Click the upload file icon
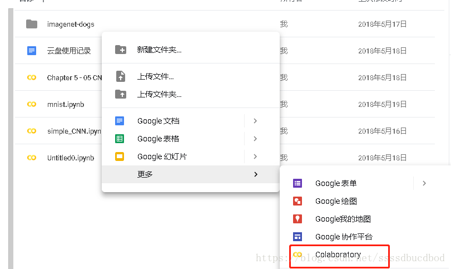Screen dimensions: 451x269 [121, 76]
